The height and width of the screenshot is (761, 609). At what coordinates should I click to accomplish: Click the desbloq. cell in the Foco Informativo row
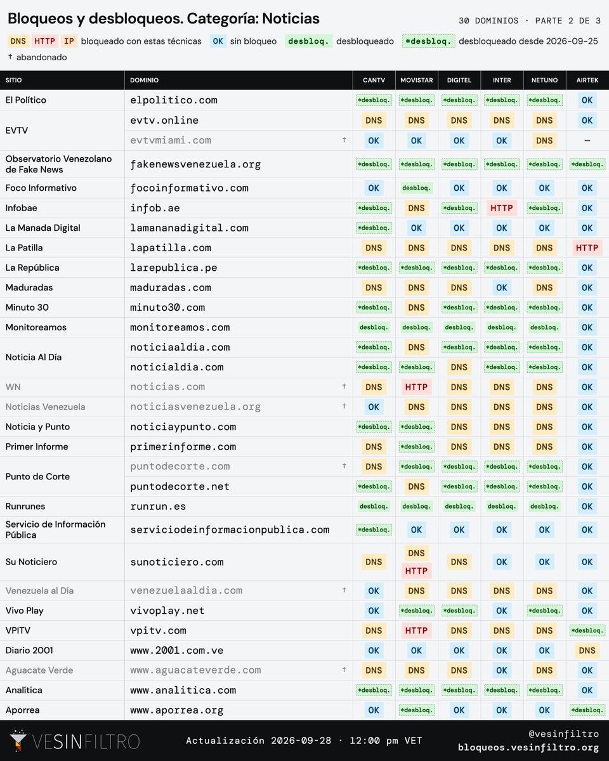pyautogui.click(x=416, y=188)
